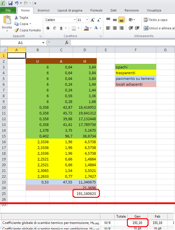The width and height of the screenshot is (175, 230).
Task: Click the text orientation icon
Action: tap(131, 20)
